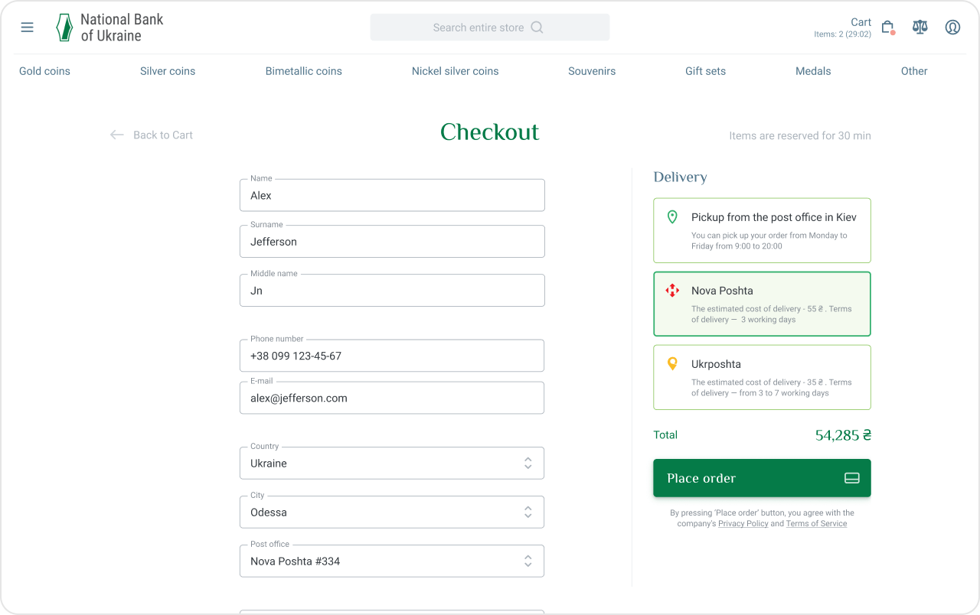The width and height of the screenshot is (980, 615).
Task: Click the Phone number field
Action: pyautogui.click(x=392, y=356)
